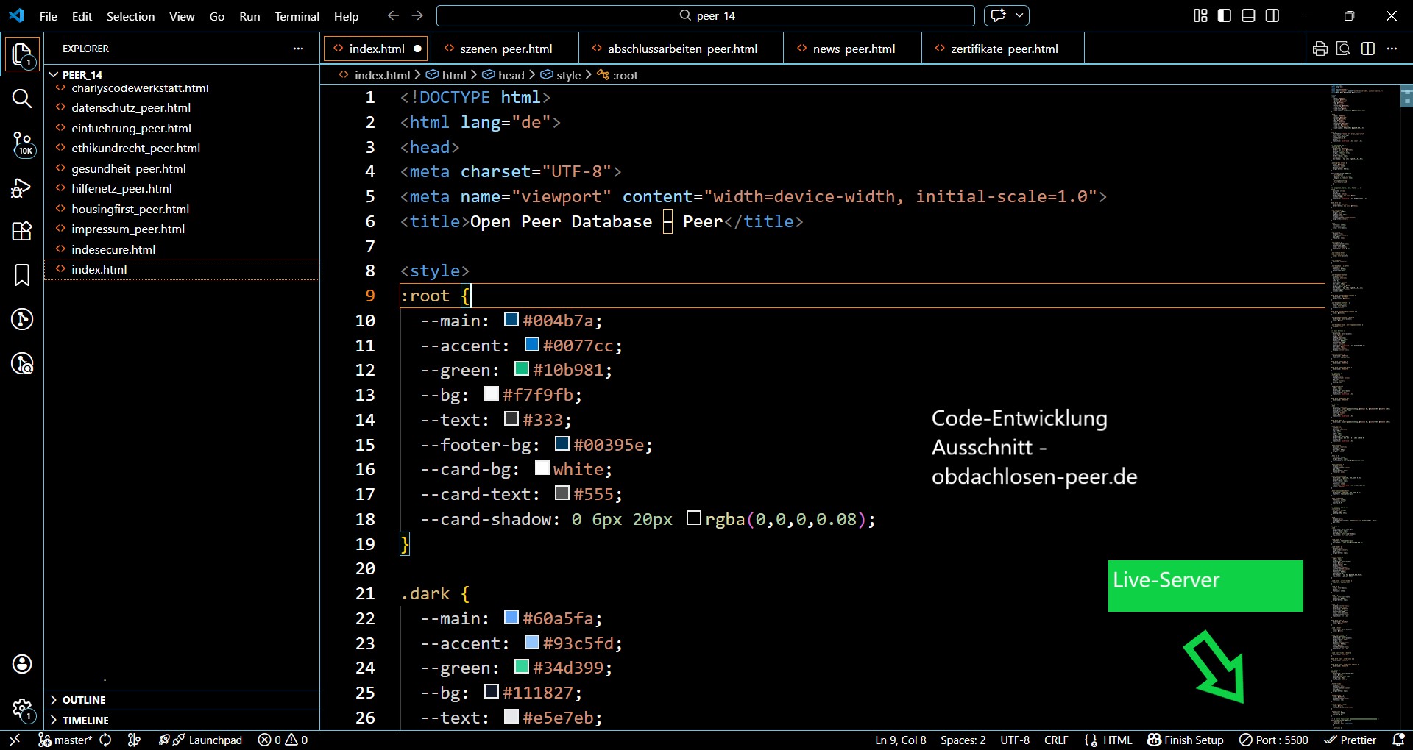Open Run and Debug view
Viewport: 1413px width, 750px height.
[22, 188]
